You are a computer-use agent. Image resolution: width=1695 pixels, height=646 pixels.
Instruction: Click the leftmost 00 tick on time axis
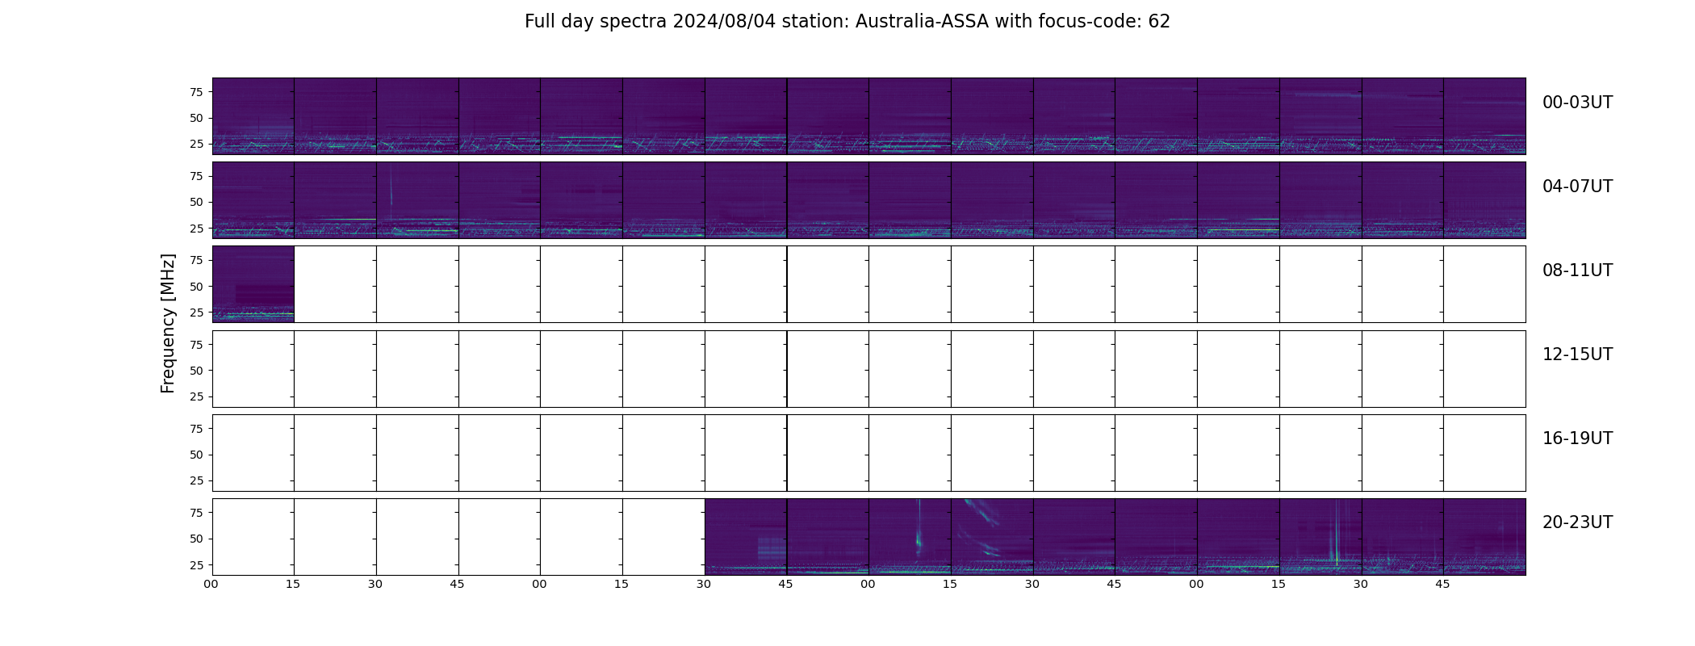click(211, 584)
